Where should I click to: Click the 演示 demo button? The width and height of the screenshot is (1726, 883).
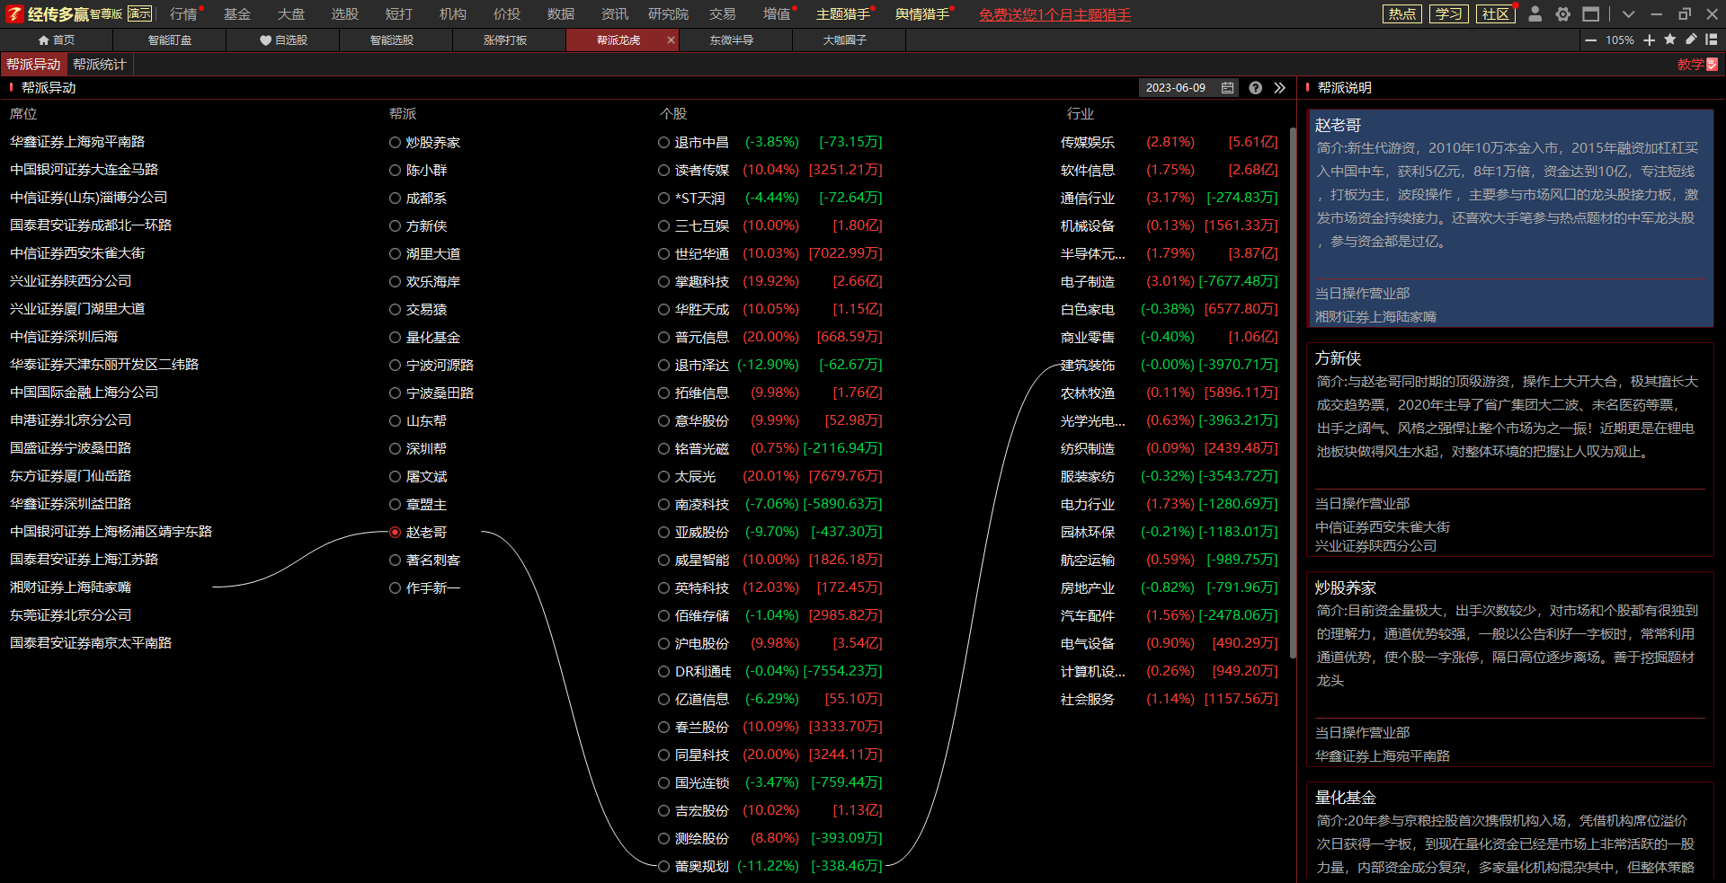click(139, 13)
